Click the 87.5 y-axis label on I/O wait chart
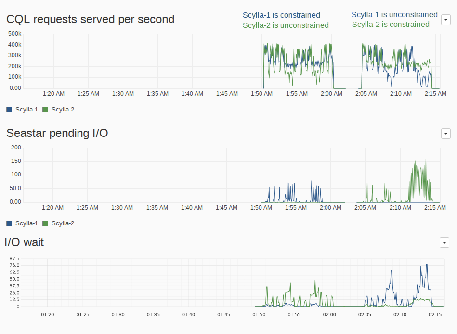Viewport: 457px width, 334px height. 14,259
